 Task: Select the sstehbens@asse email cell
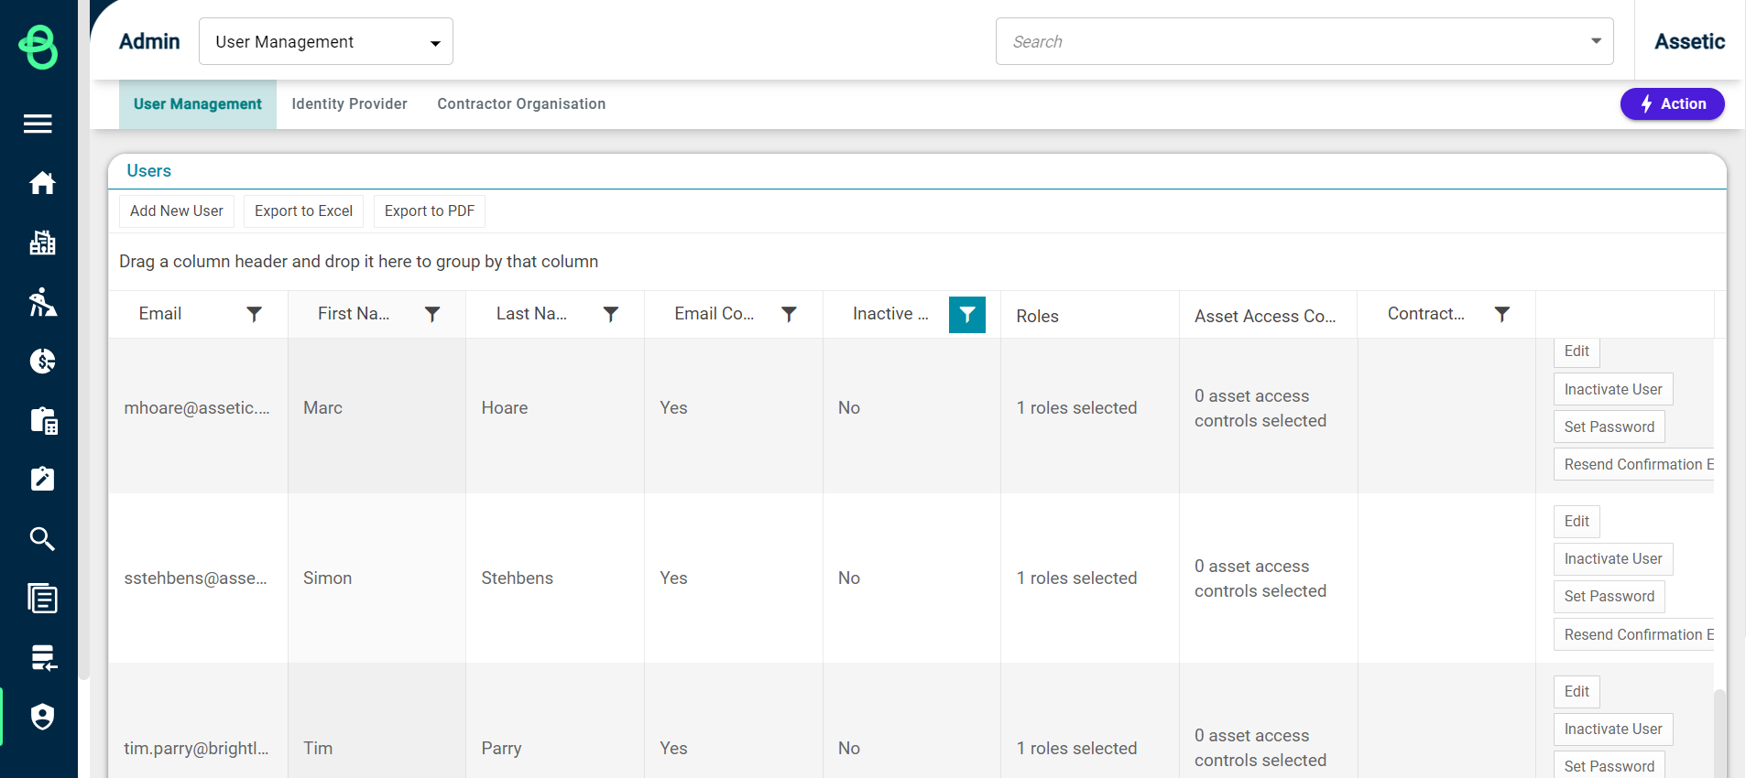(x=196, y=578)
